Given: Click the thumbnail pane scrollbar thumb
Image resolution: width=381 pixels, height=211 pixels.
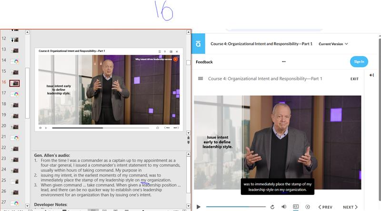Looking at the screenshot, I should click(x=28, y=93).
